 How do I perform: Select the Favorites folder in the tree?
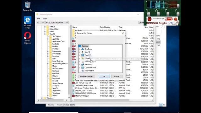[x=56, y=56]
